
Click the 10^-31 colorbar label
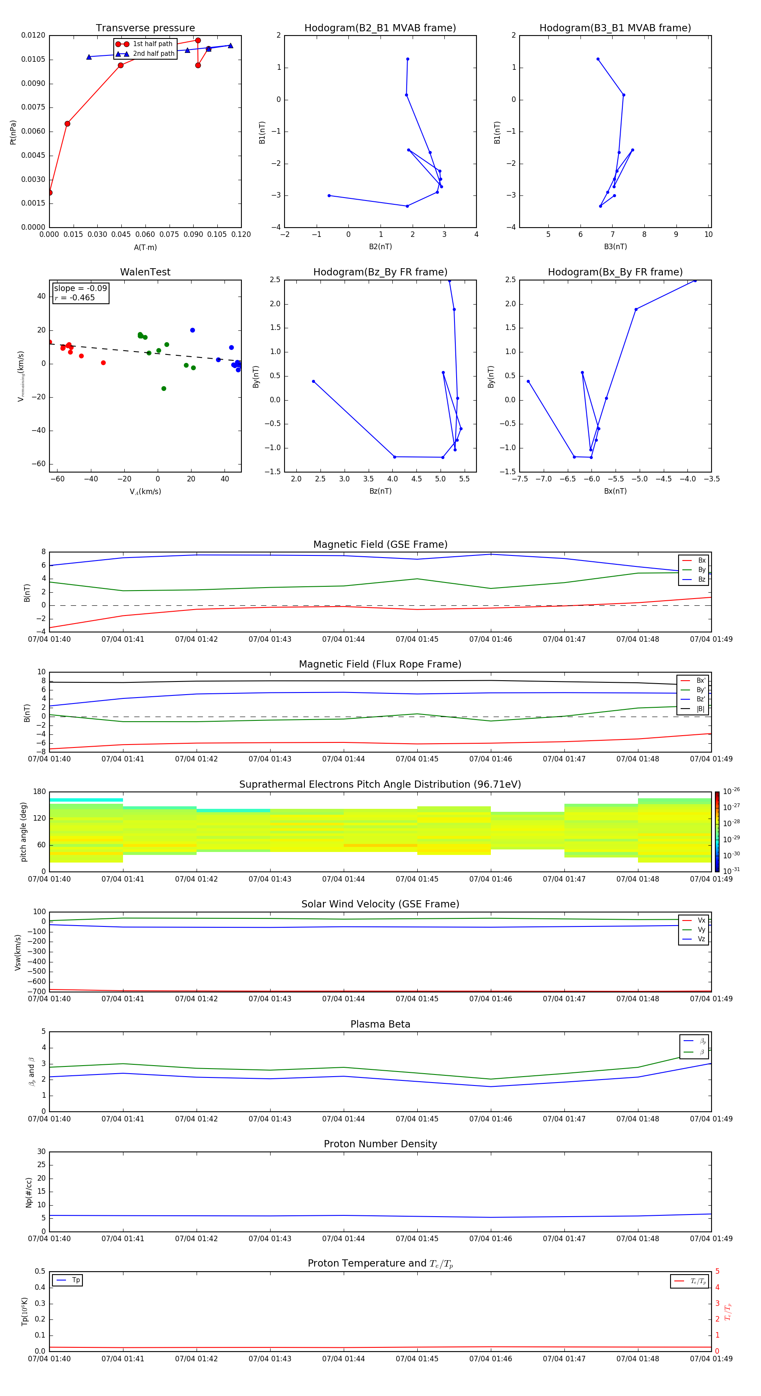click(x=731, y=871)
